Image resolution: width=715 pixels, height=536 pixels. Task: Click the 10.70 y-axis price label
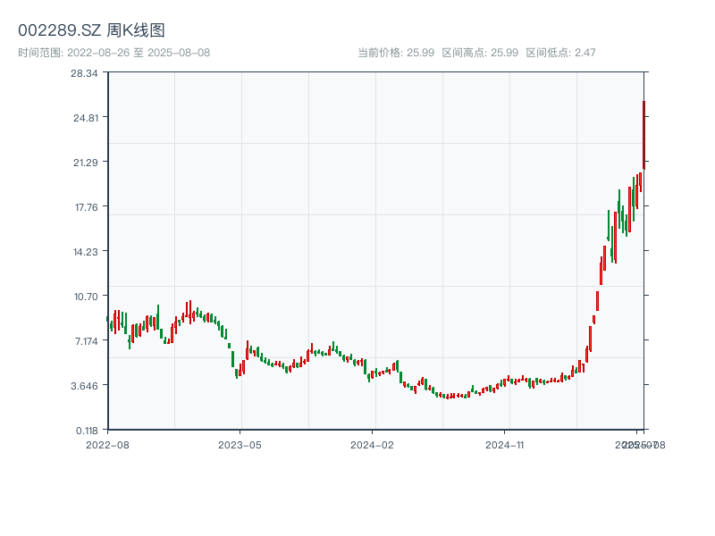tap(84, 297)
